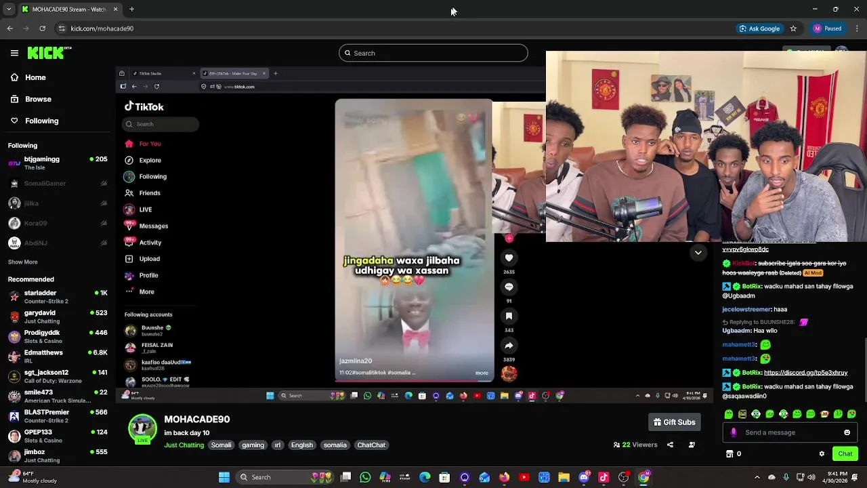Open the discord.gg link in chat
This screenshot has width=867, height=488.
pyautogui.click(x=805, y=373)
